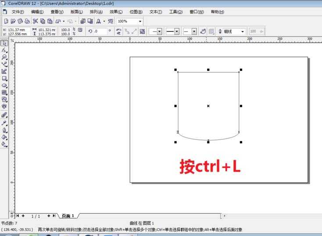Click the Print icon in toolbar
The width and height of the screenshot is (322, 236).
coord(27,21)
